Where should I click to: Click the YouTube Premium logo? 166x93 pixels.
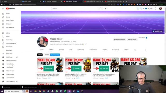[x=10, y=9]
